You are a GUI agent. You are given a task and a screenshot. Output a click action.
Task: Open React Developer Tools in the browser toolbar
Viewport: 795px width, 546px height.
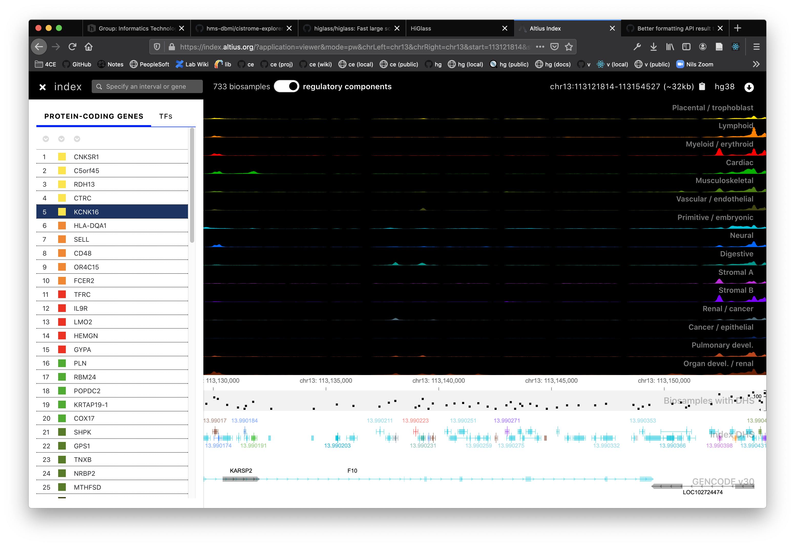pyautogui.click(x=736, y=47)
